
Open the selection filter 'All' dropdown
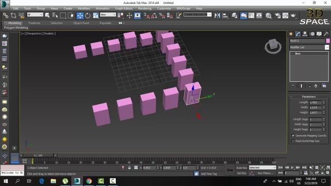35,14
